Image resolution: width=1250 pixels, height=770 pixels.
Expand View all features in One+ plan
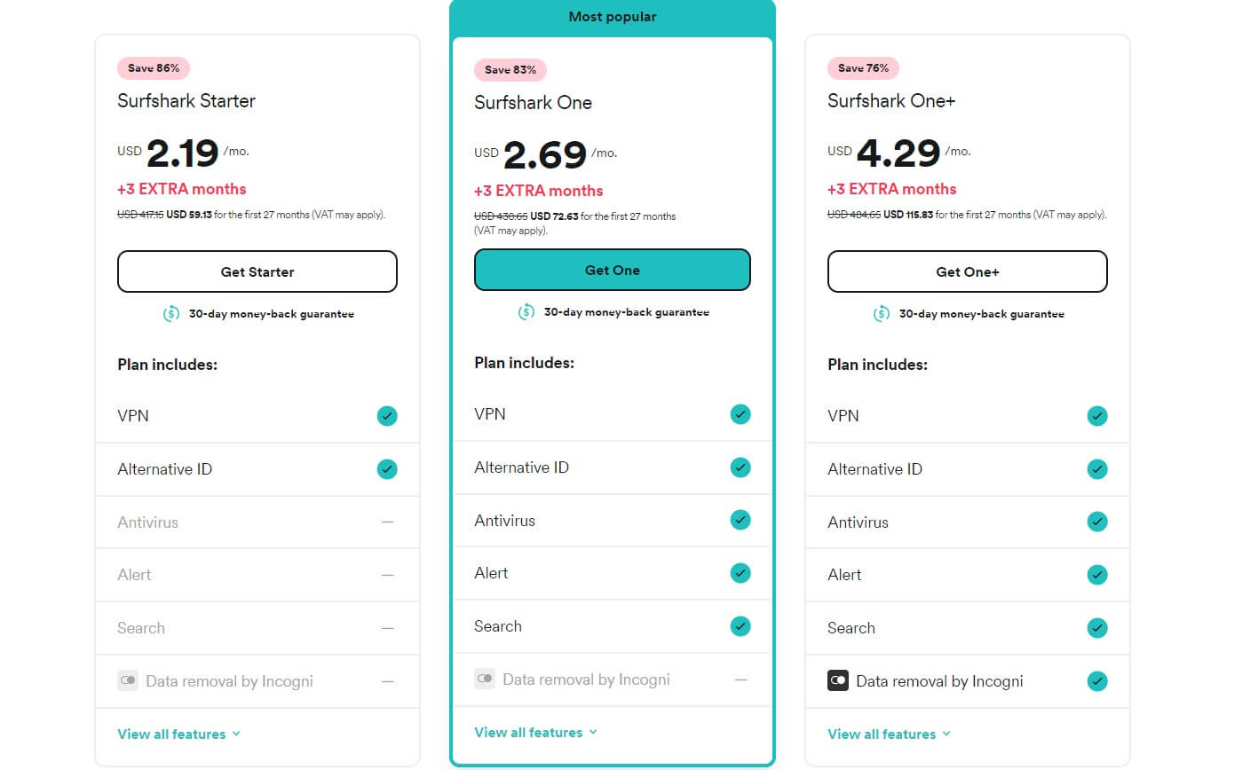point(889,735)
